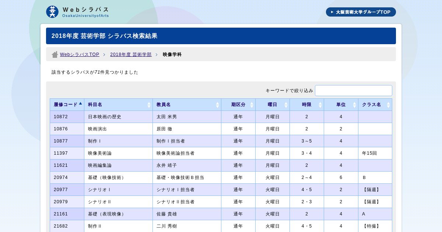Click 基礎・映像技術Ｂ担当 instructor cell

coord(187,177)
